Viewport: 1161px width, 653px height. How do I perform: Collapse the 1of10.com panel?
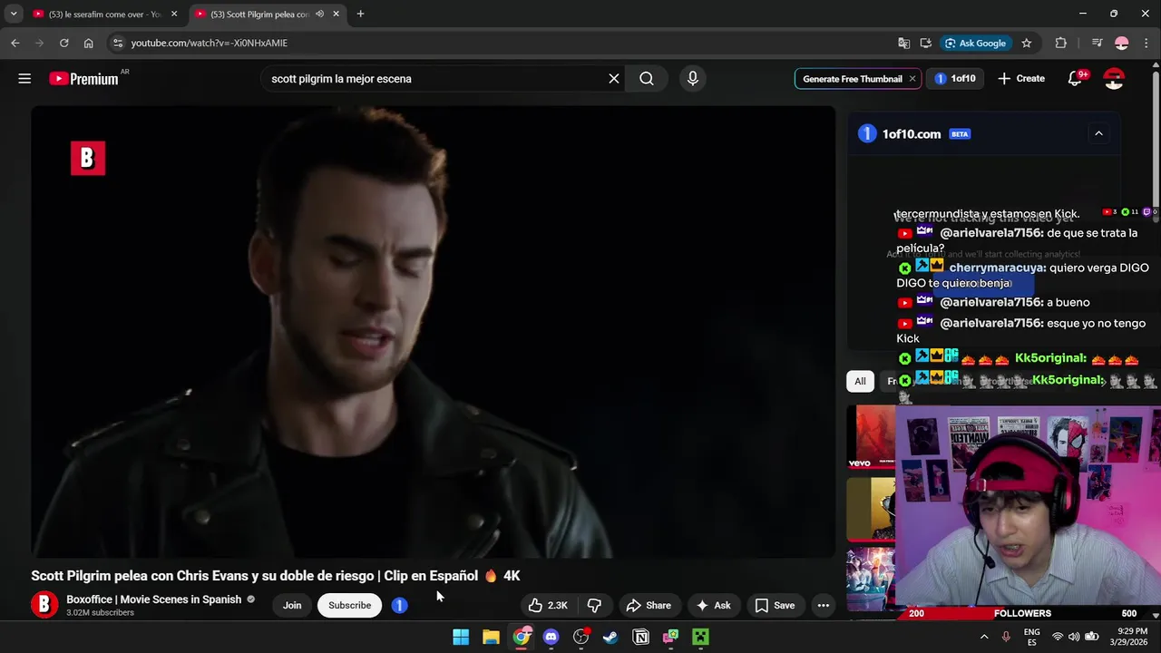1098,133
